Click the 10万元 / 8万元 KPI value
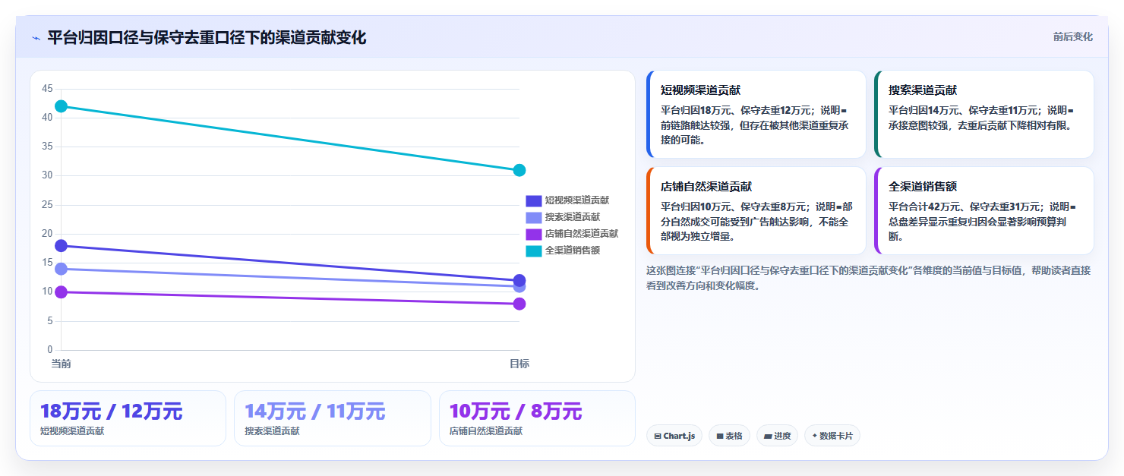Screen dimensions: 1124x476 pos(516,411)
